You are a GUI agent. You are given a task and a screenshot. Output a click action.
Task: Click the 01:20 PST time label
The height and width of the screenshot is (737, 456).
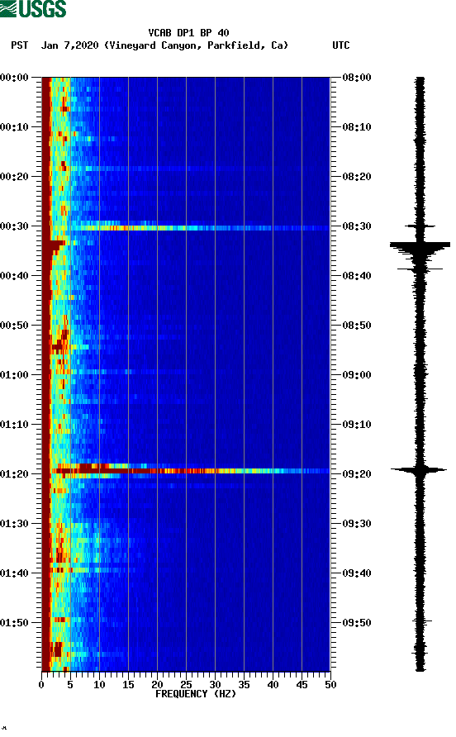(15, 474)
